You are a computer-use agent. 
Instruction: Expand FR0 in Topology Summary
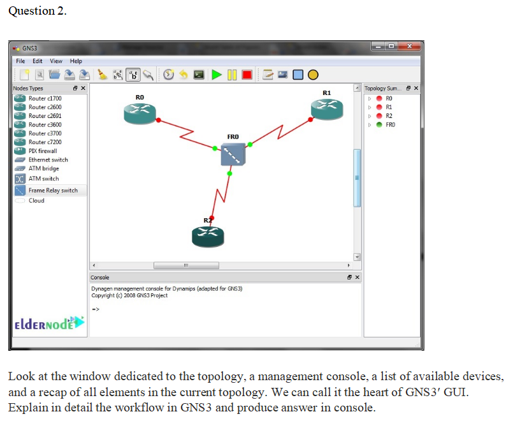click(x=370, y=125)
